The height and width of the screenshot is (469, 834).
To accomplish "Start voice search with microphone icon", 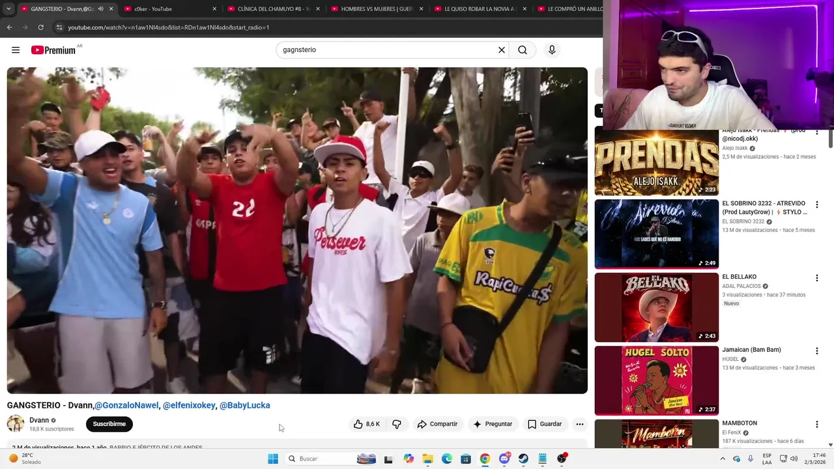I will tap(552, 50).
